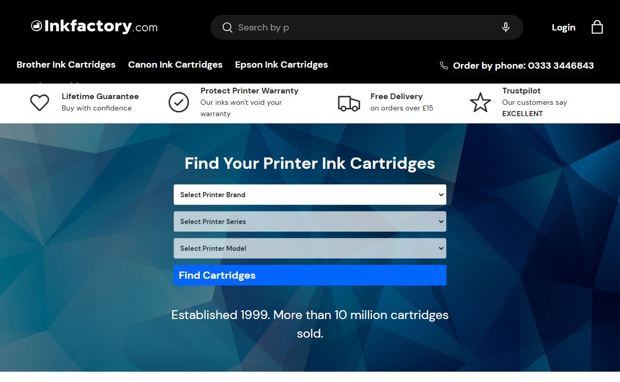The height and width of the screenshot is (382, 620).
Task: Click the Trustpilot star icon
Action: (480, 103)
